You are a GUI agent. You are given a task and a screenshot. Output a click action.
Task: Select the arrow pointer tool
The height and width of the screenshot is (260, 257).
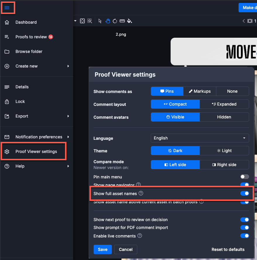pyautogui.click(x=100, y=21)
